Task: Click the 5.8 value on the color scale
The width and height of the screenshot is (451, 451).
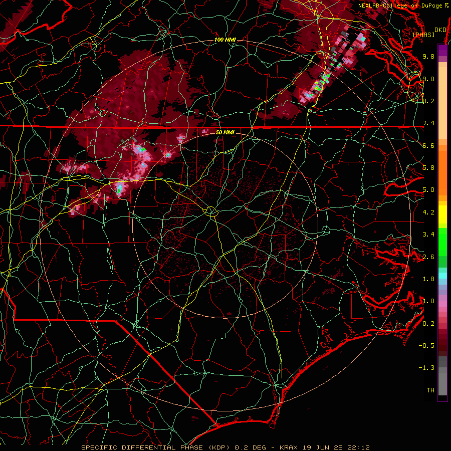Action: (428, 168)
